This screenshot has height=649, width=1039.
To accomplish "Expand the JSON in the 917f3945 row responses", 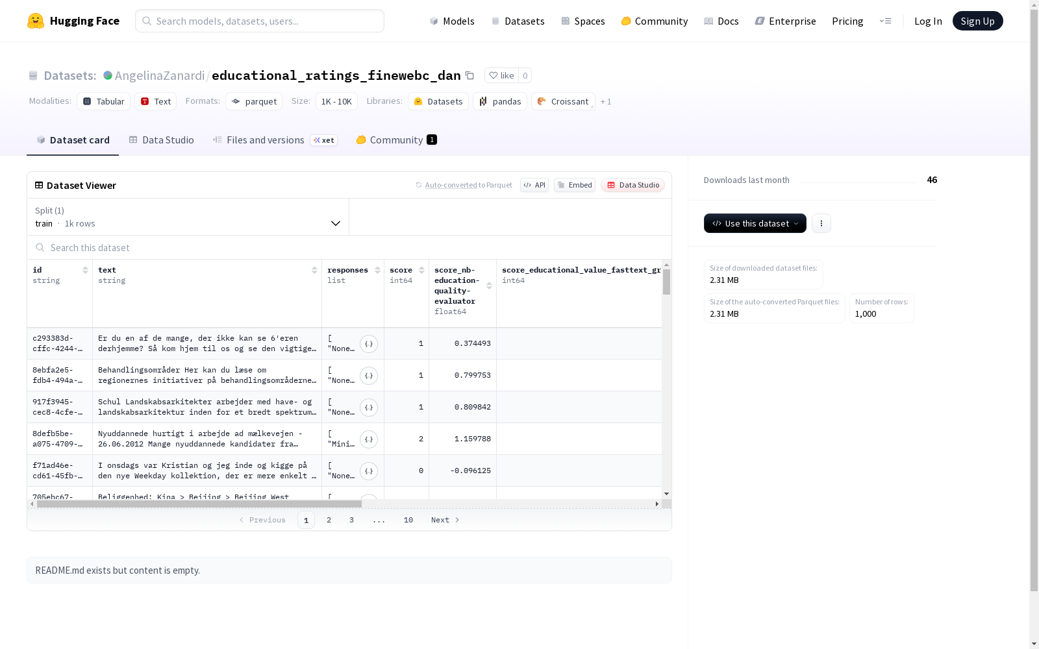I will (369, 408).
